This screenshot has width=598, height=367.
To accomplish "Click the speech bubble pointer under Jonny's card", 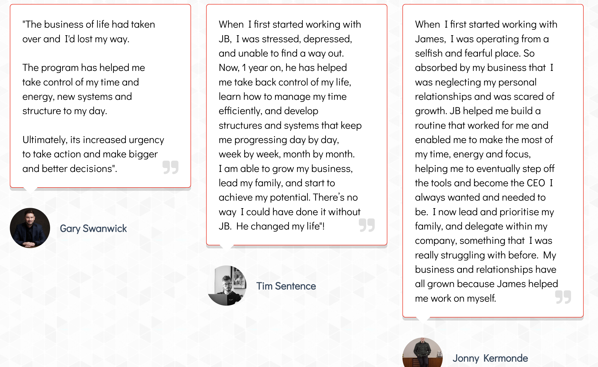I will coord(423,320).
